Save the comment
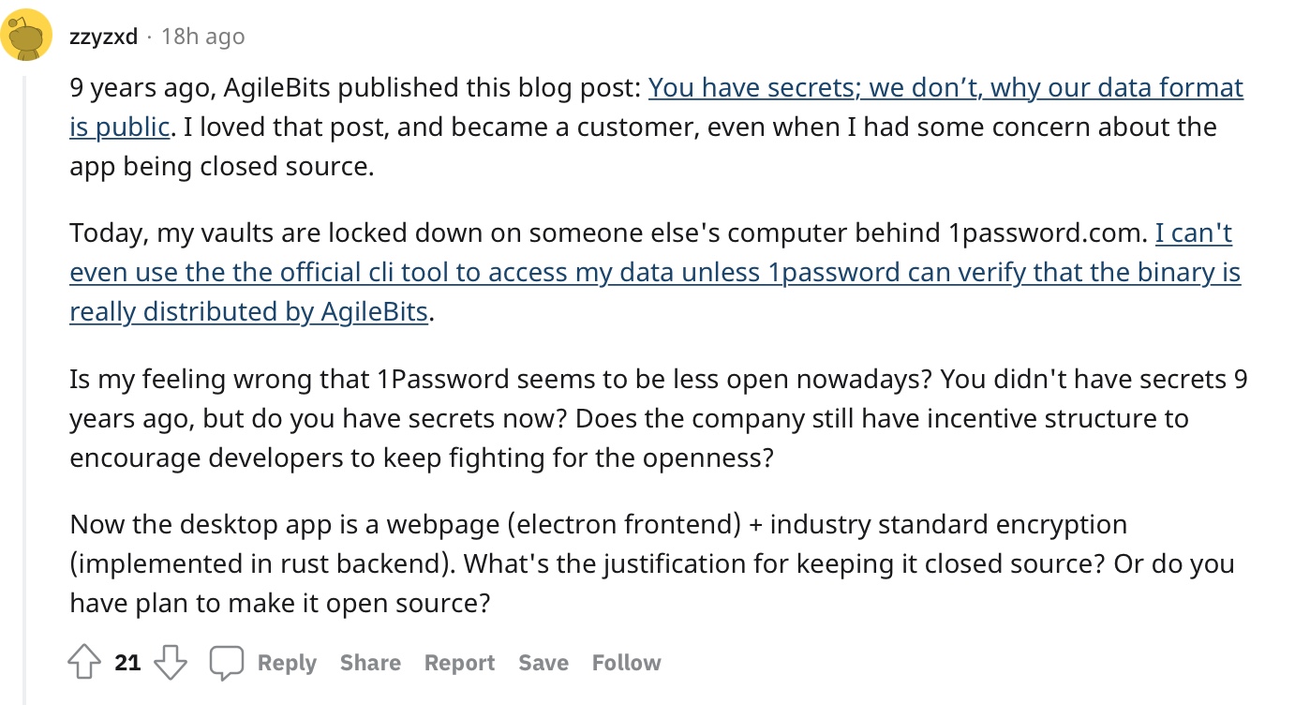 tap(543, 663)
